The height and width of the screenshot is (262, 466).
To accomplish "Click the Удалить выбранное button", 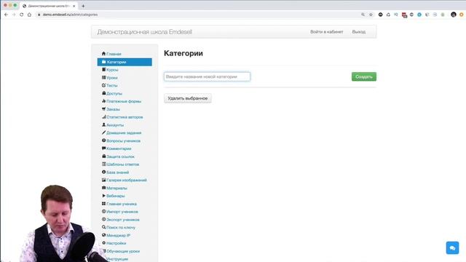I will [x=188, y=98].
